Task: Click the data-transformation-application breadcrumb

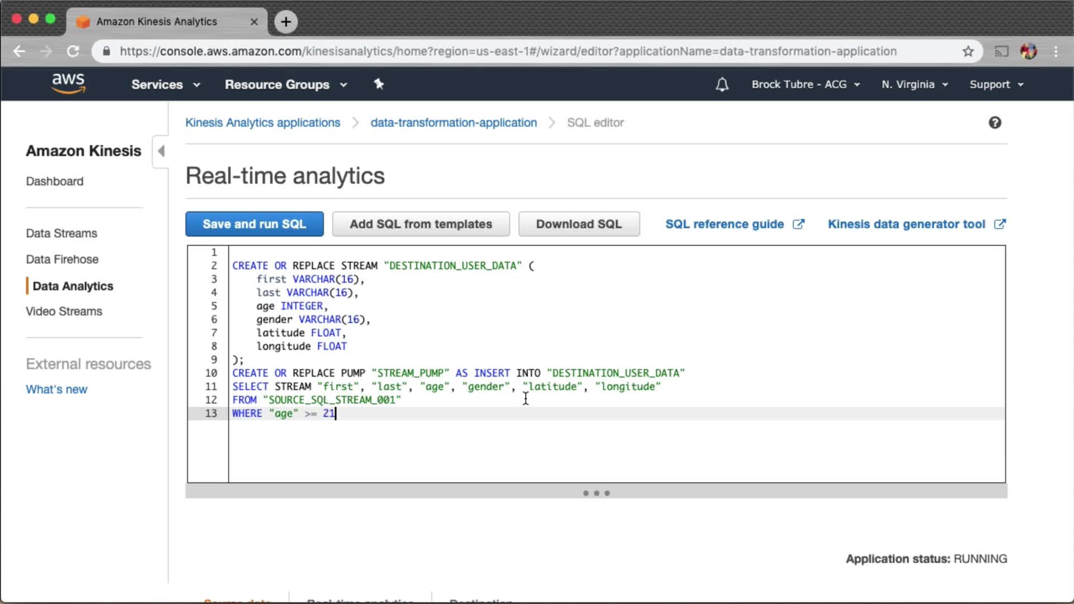Action: [454, 122]
